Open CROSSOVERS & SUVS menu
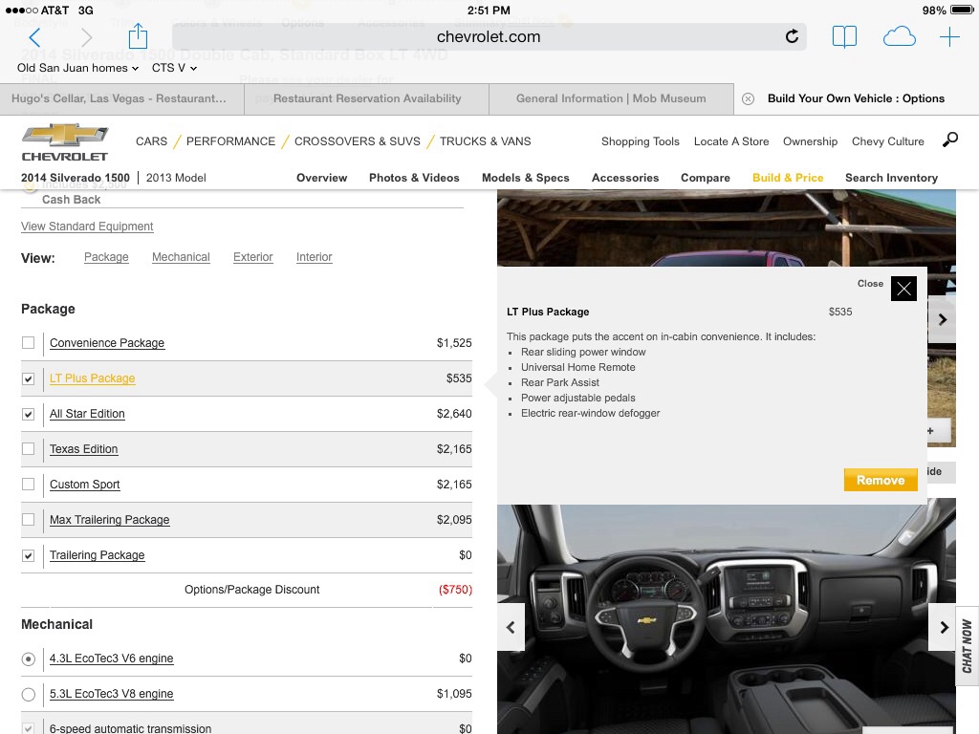 coord(358,141)
